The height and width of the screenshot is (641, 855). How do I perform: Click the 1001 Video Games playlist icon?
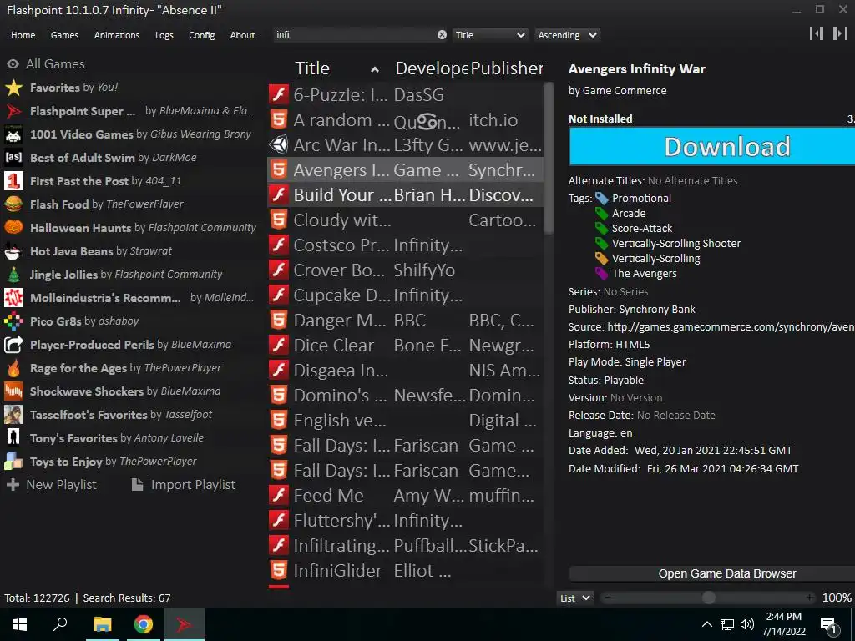click(x=13, y=134)
